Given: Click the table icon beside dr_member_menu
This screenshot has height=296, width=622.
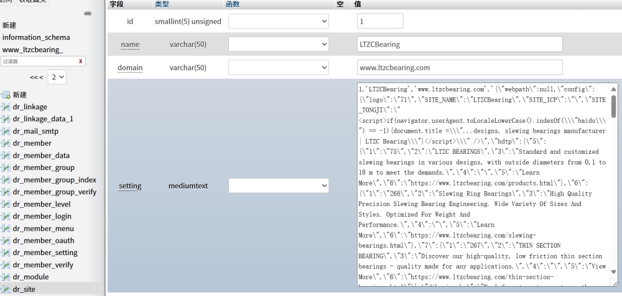Looking at the screenshot, I should pos(6,229).
